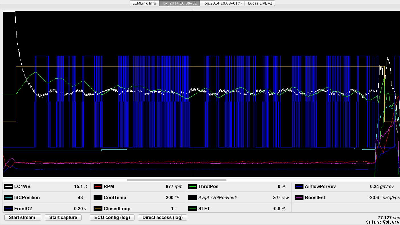
Task: Click the ClosedLoop value "1 -"
Action: pyautogui.click(x=174, y=209)
